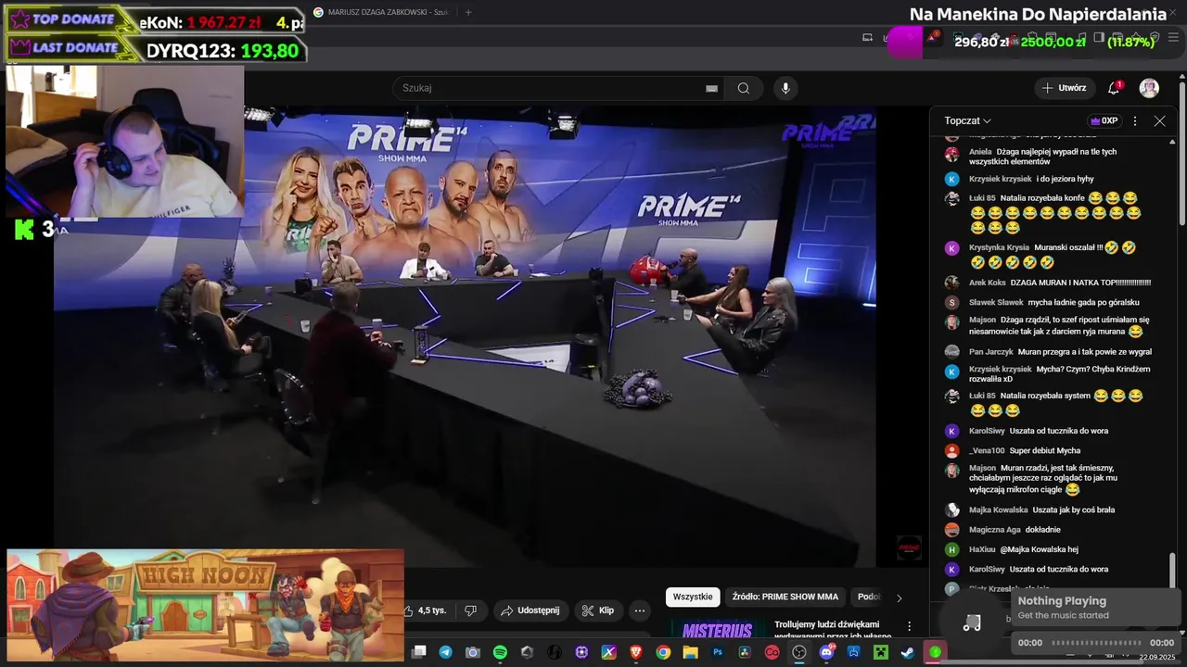Open Discord from the taskbar

point(826,652)
